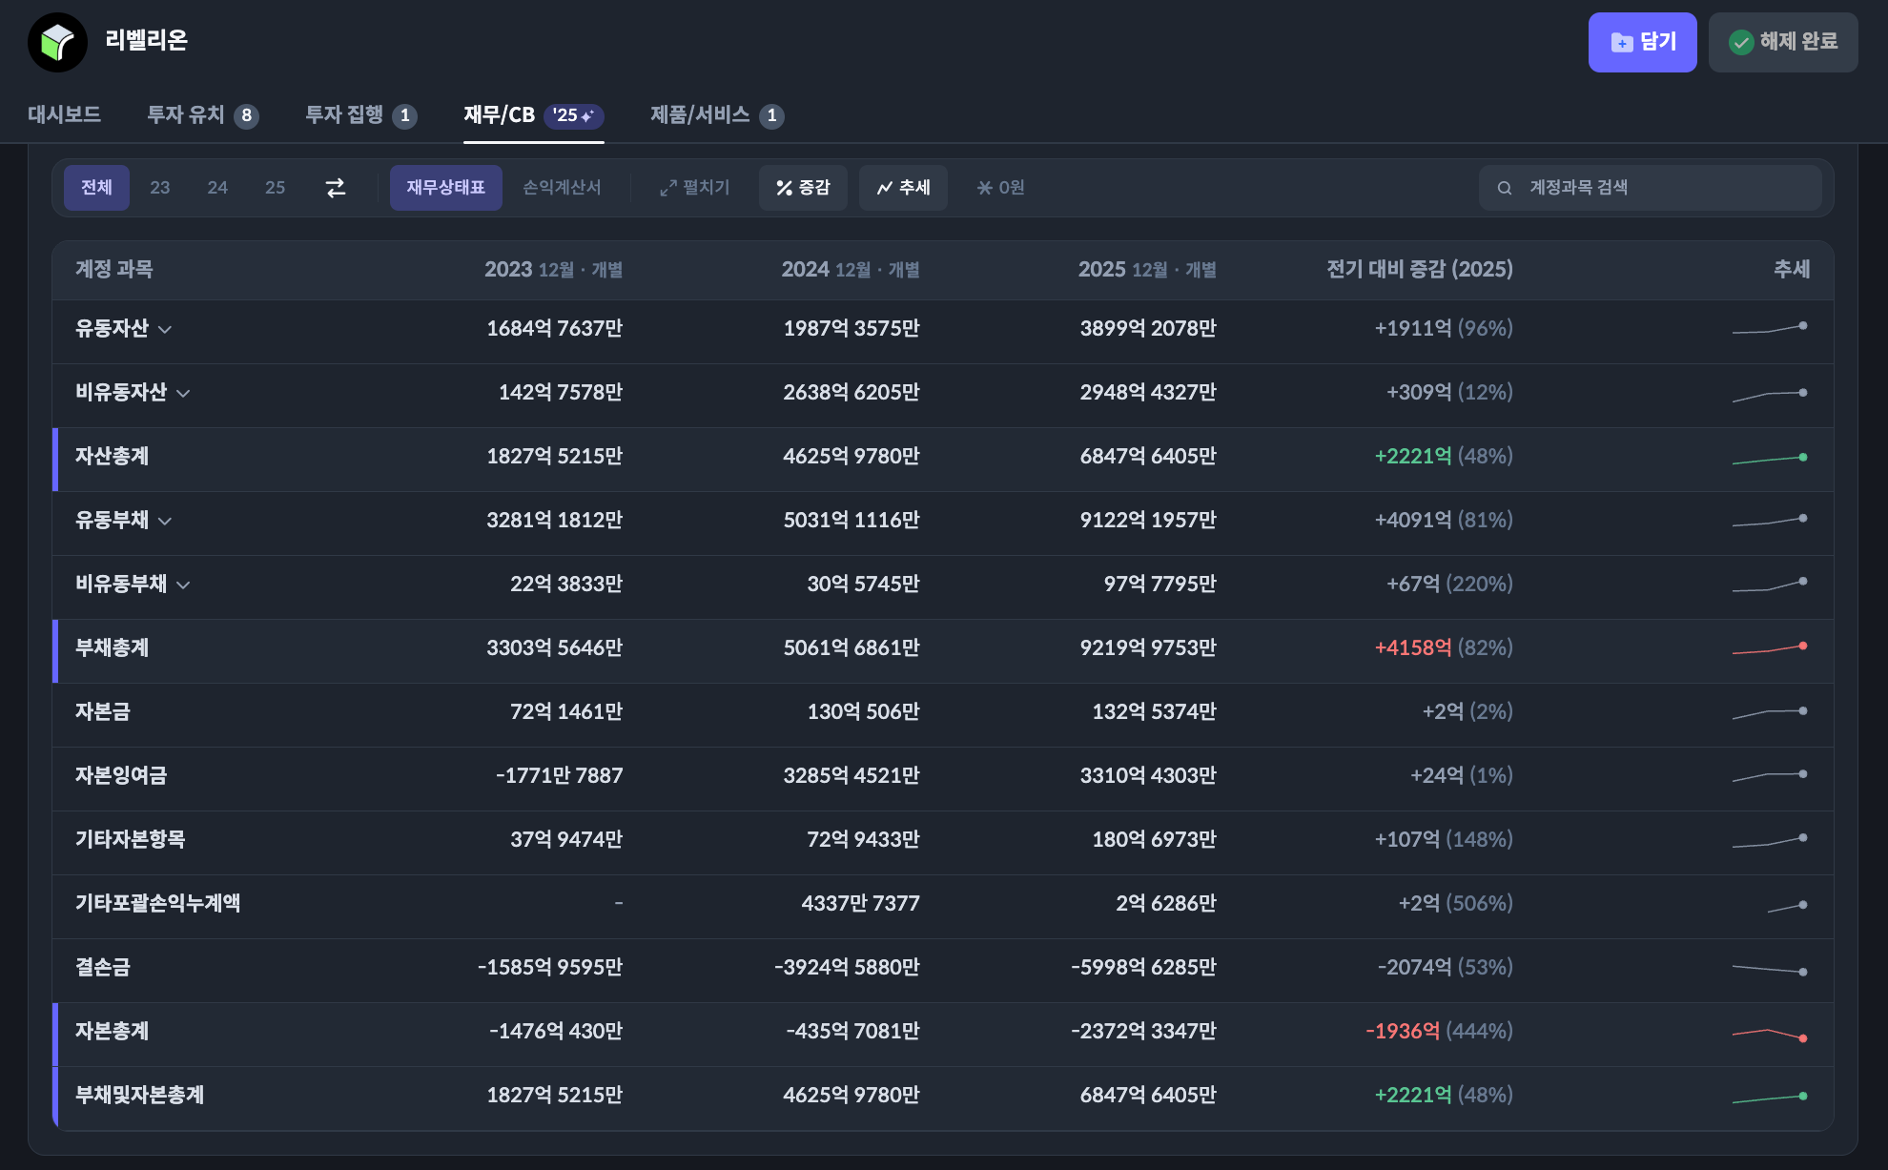Screen dimensions: 1888x1170
Task: Click the magnifier icon in the account search box
Action: 1505,188
